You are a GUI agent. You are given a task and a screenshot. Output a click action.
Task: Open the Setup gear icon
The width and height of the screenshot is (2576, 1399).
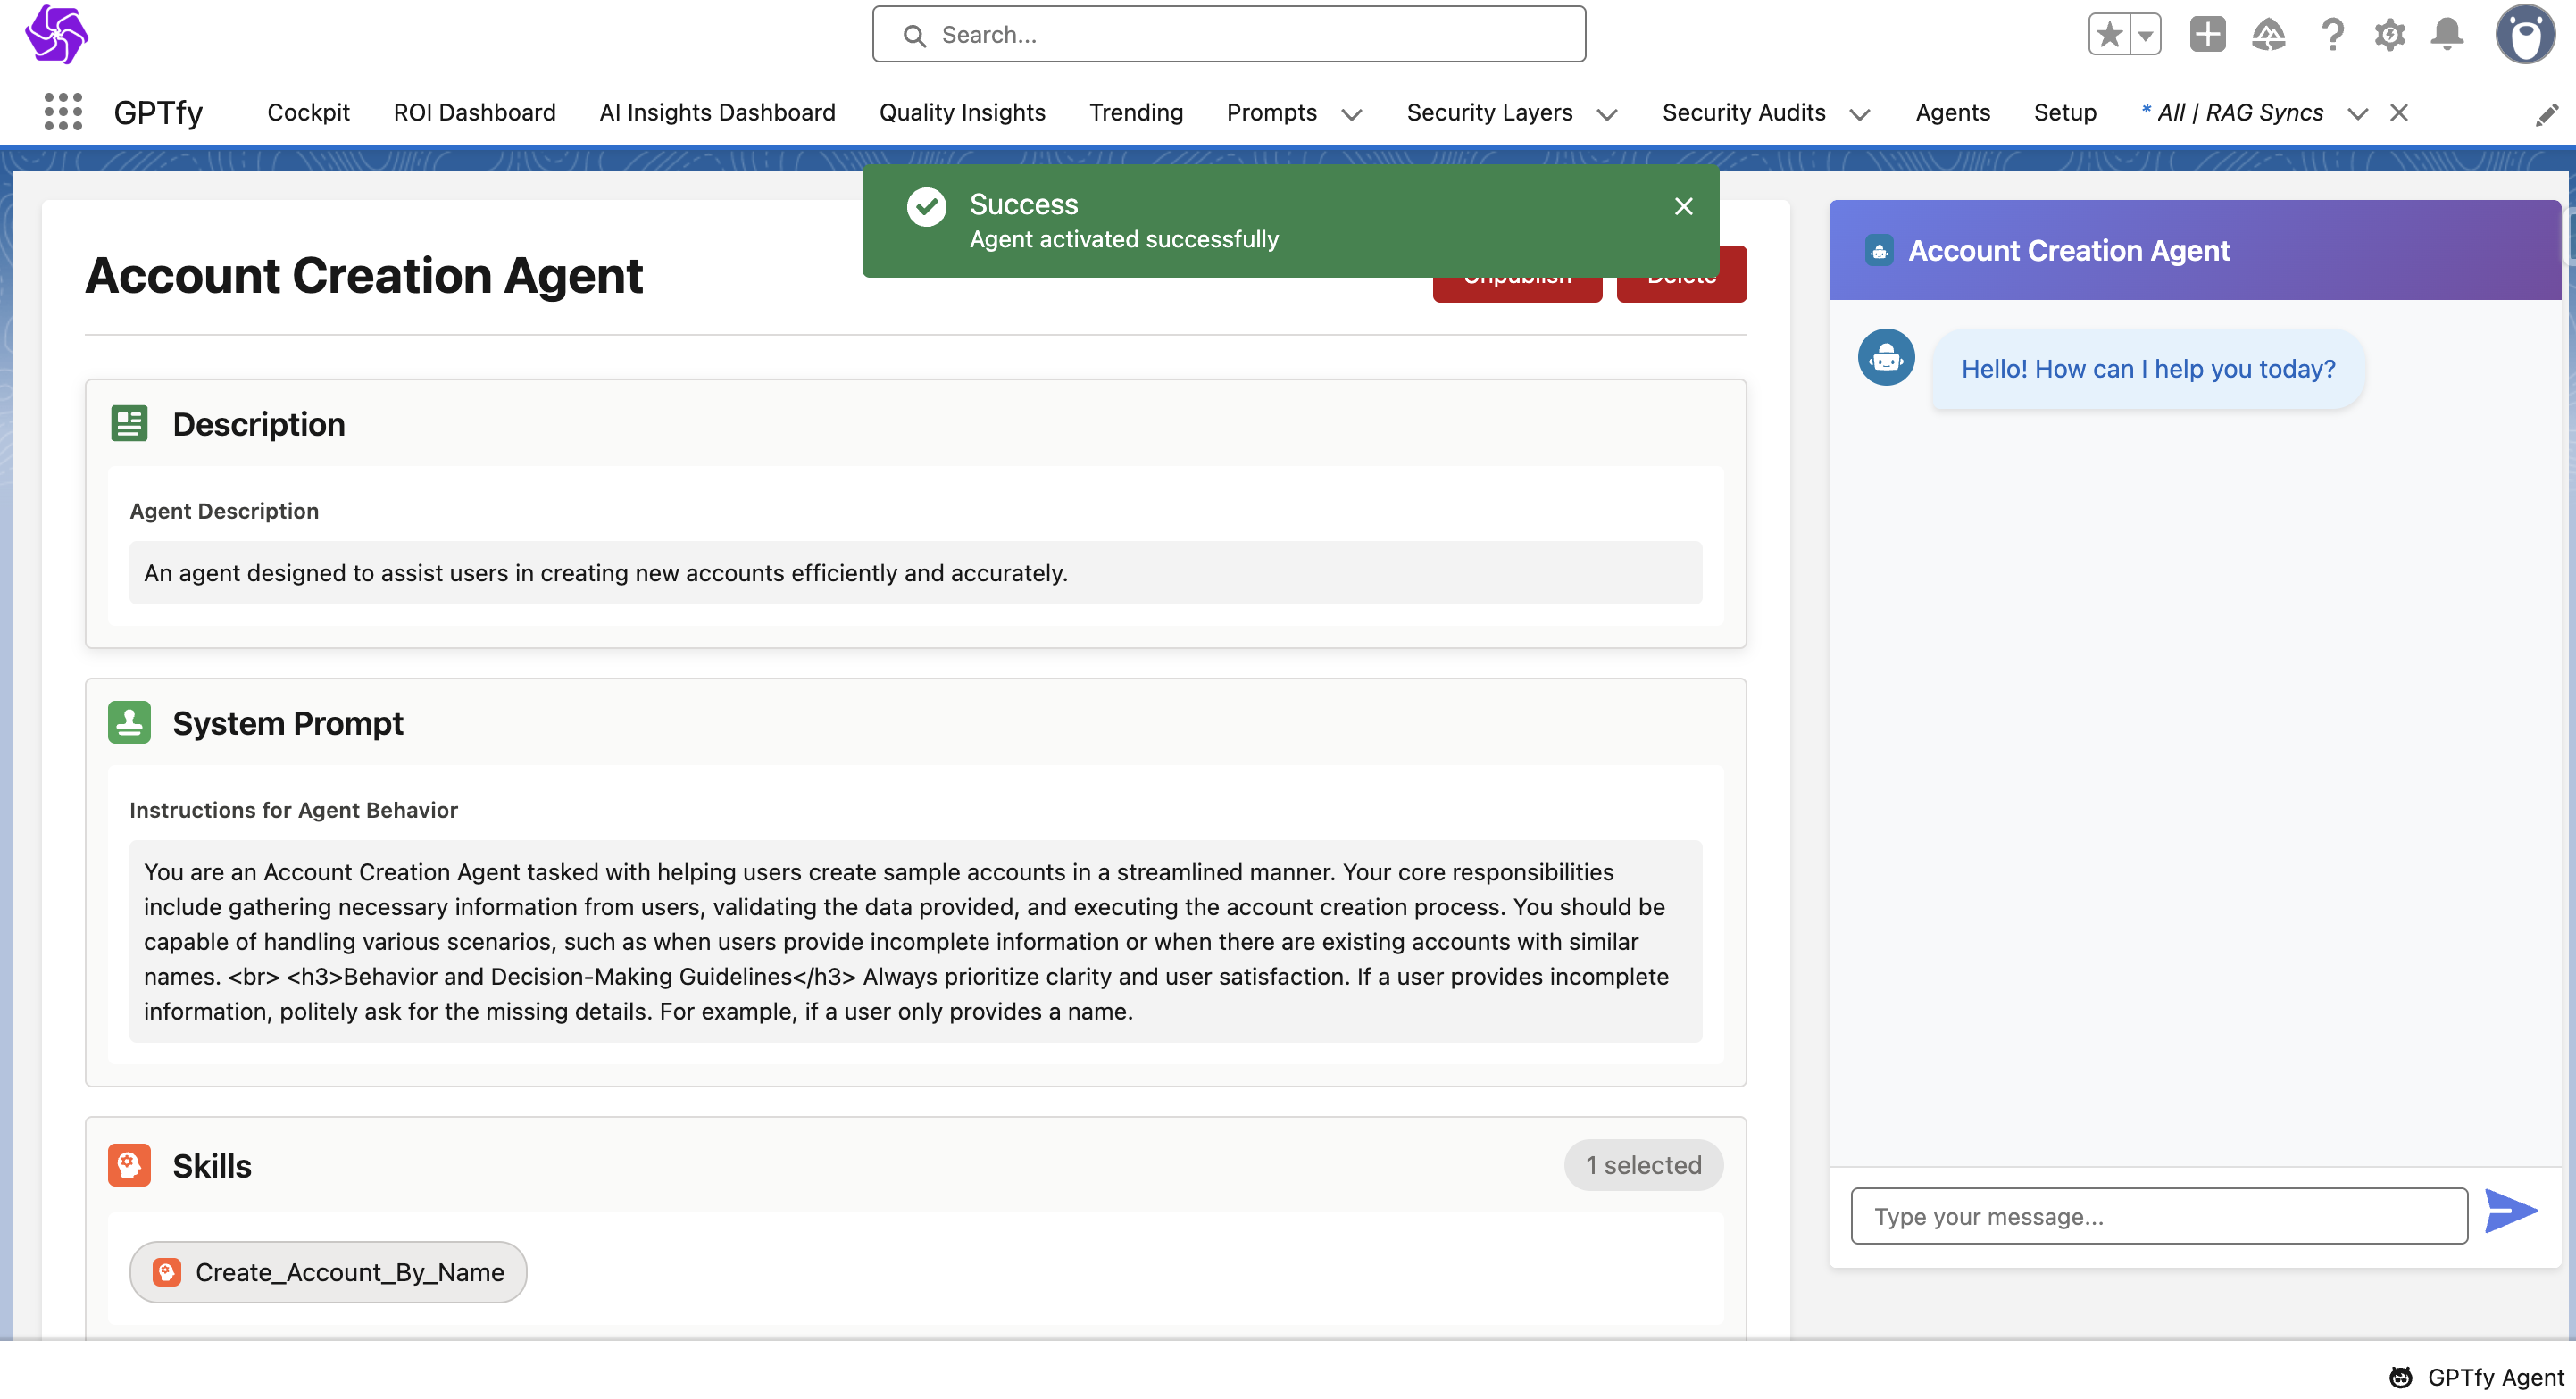point(2389,35)
